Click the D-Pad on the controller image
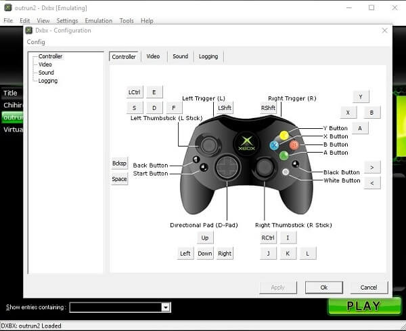This screenshot has width=406, height=331. point(227,167)
